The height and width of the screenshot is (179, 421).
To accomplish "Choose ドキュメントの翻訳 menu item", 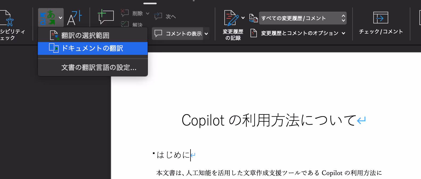I will (x=93, y=48).
